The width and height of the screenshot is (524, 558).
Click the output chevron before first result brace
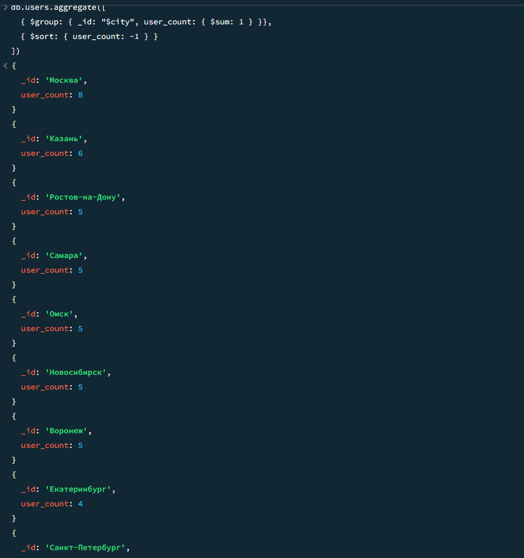tap(5, 66)
